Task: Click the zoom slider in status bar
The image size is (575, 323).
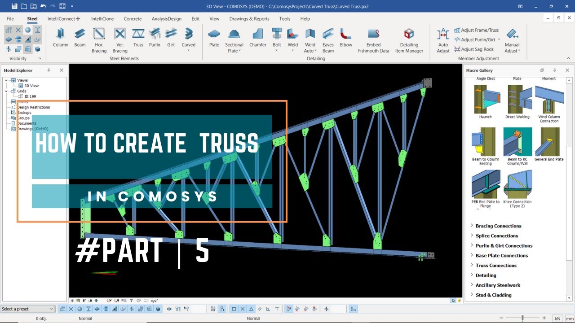Action: [522, 318]
